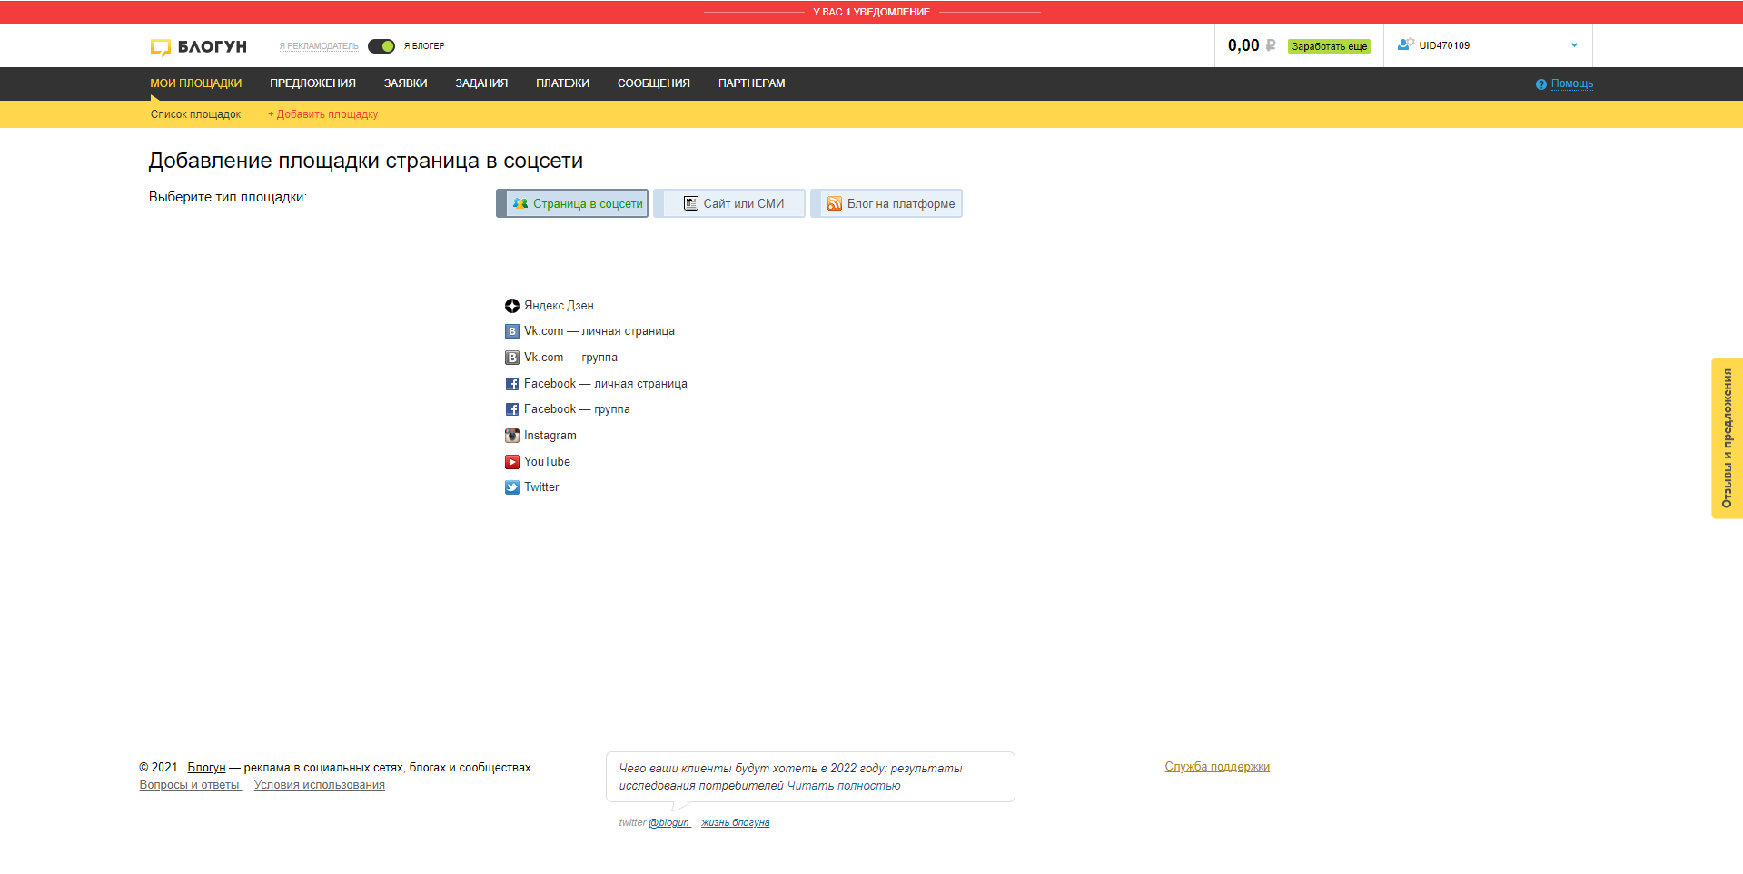
Task: Click the YouTube play icon
Action: point(512,462)
